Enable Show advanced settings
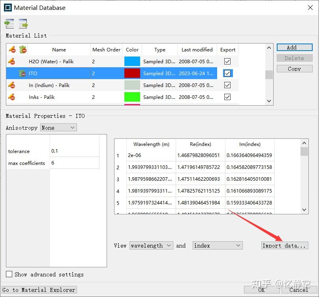This screenshot has height=297, width=319. 9,274
